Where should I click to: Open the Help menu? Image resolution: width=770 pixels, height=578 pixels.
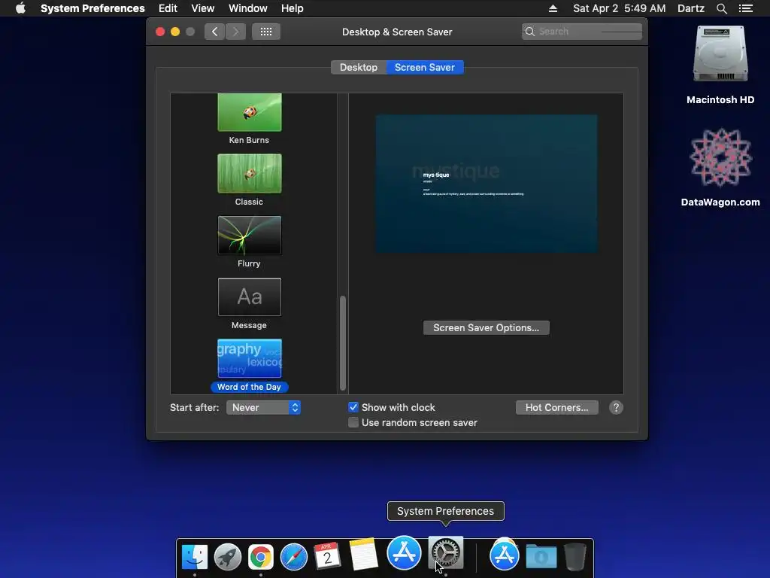(292, 8)
